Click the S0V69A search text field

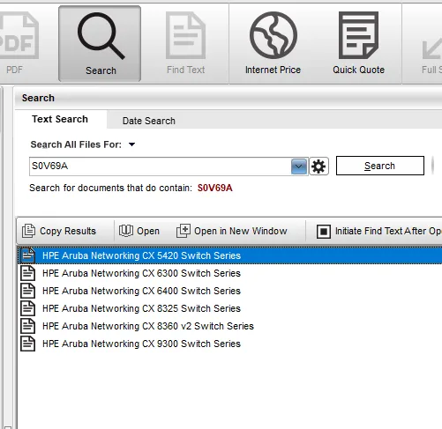coord(160,166)
